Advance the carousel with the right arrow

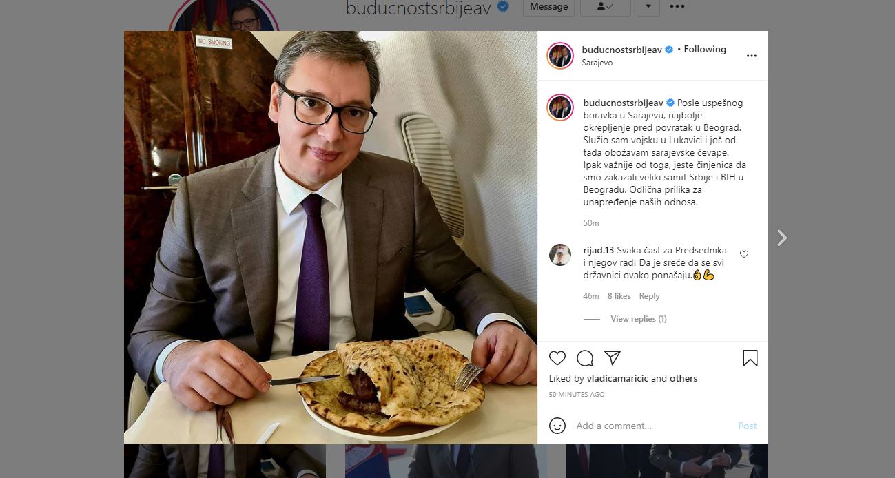pos(782,237)
